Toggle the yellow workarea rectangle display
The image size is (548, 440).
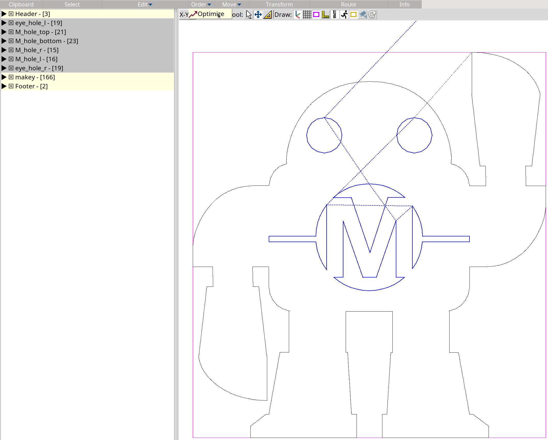pos(353,15)
